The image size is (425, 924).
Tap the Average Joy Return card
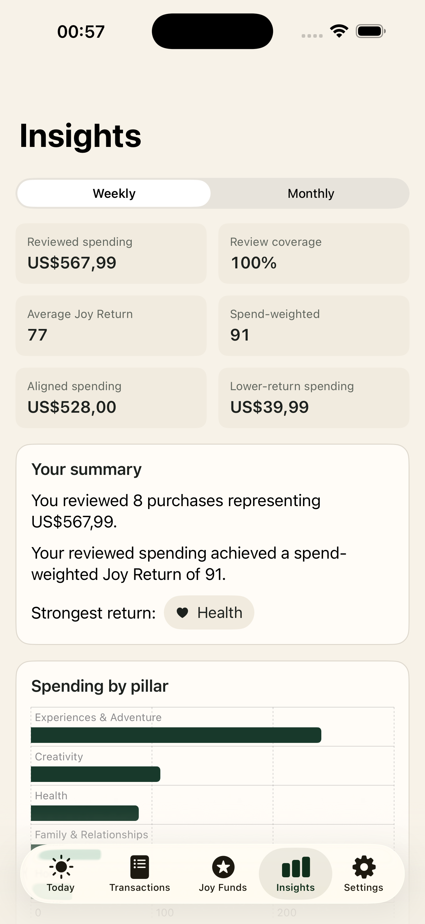click(x=111, y=326)
